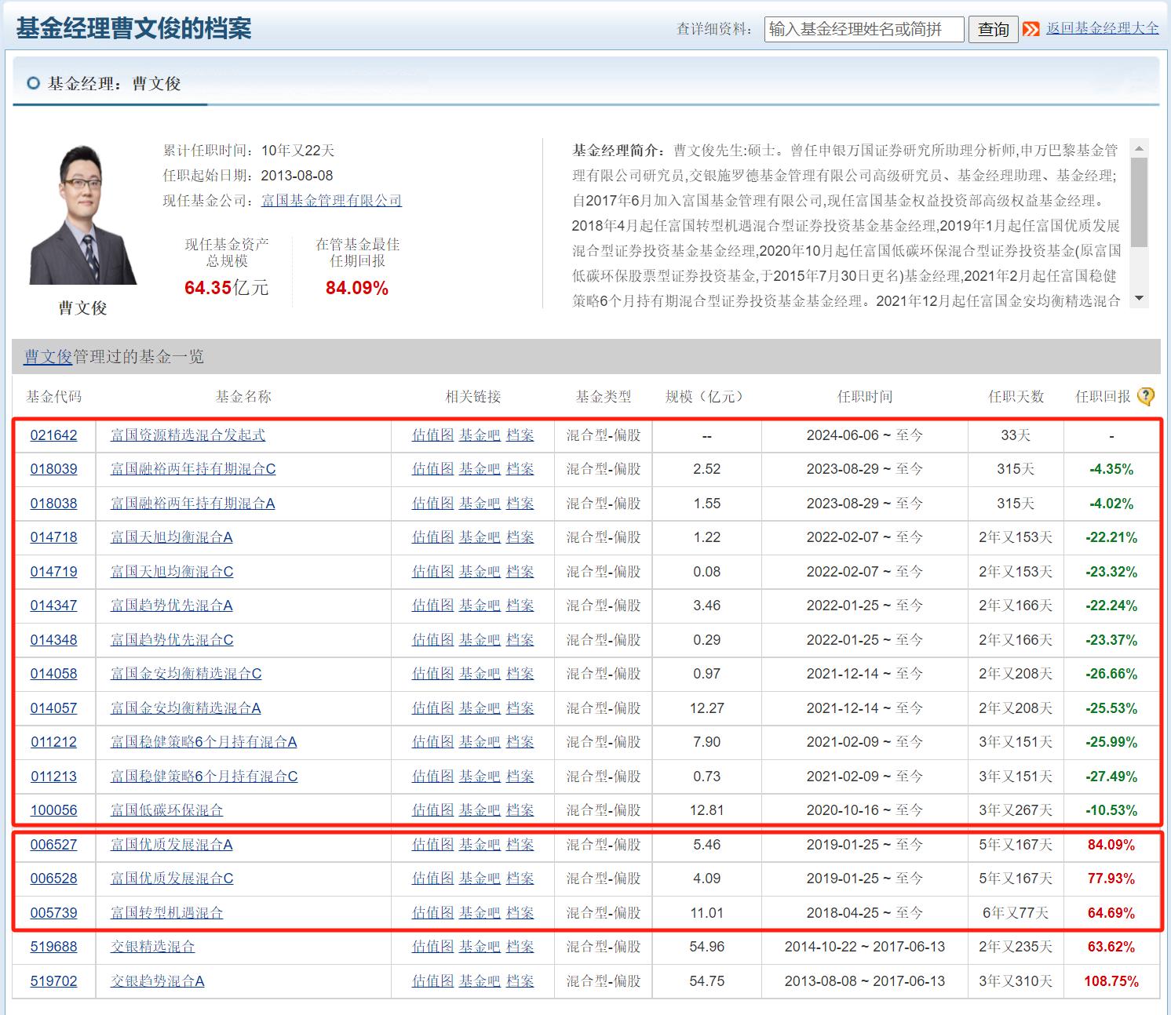The height and width of the screenshot is (1015, 1171).
Task: Open 估值图 for fund 005739 row
Action: [432, 913]
